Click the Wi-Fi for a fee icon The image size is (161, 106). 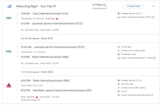118,84
